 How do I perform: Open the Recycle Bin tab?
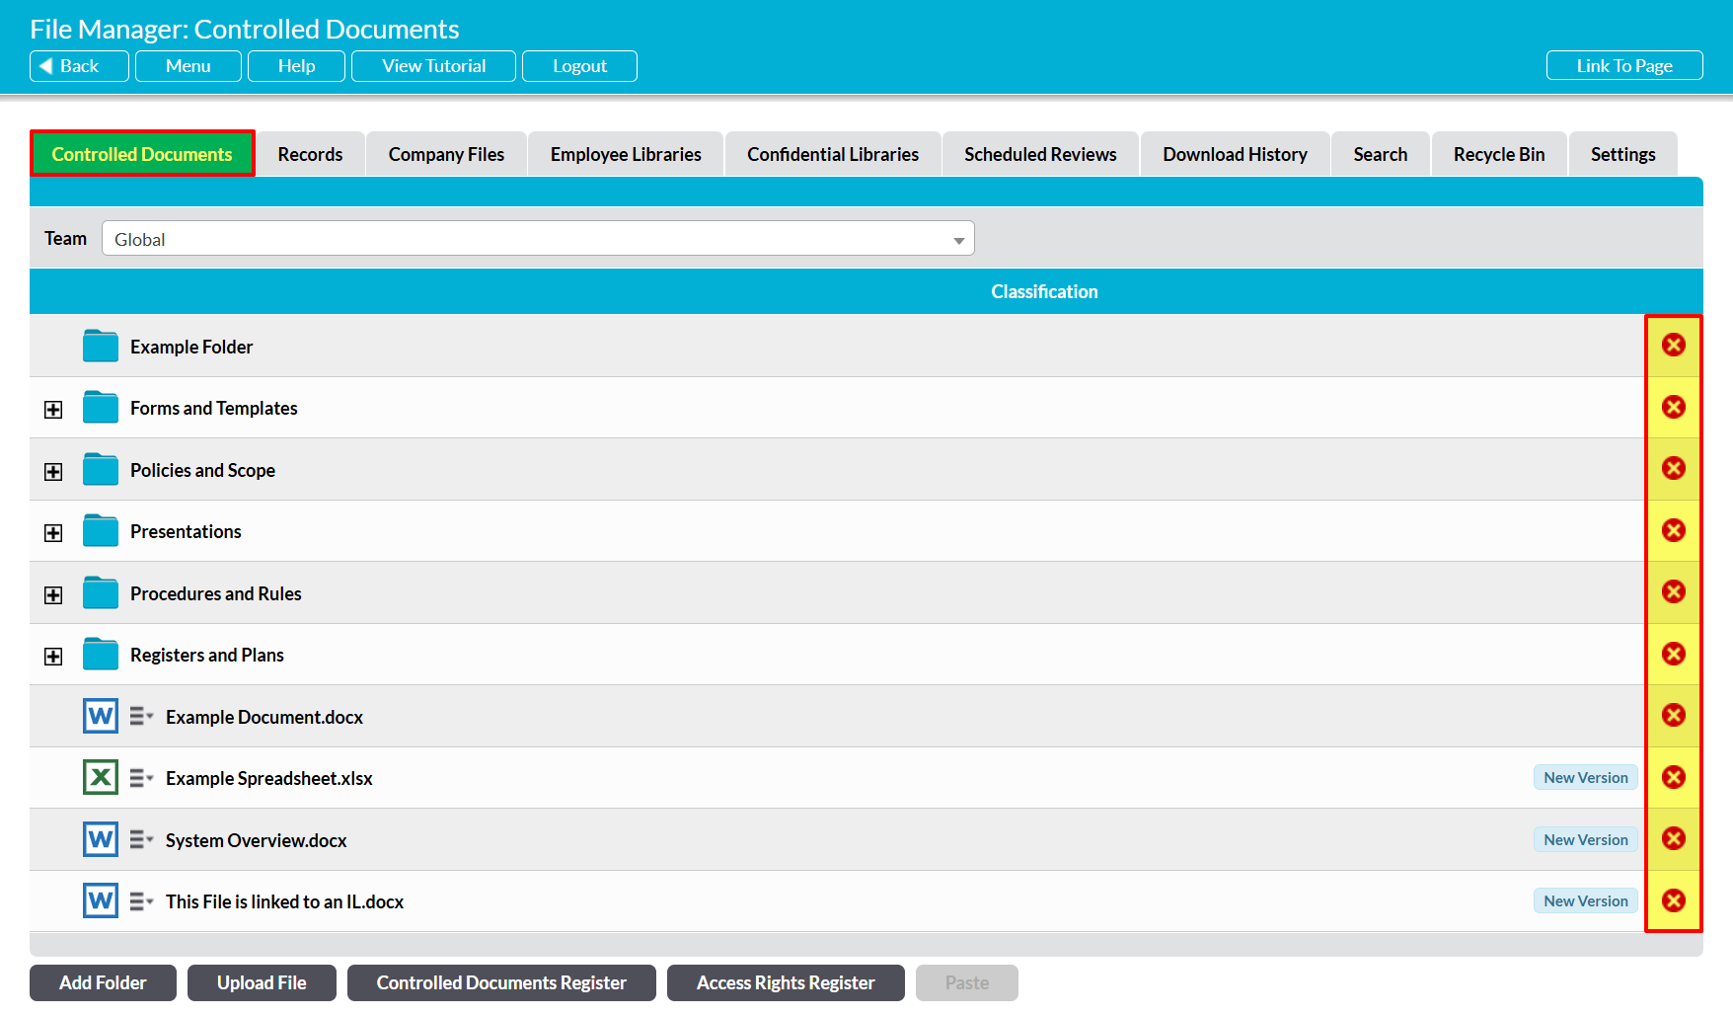click(x=1498, y=154)
